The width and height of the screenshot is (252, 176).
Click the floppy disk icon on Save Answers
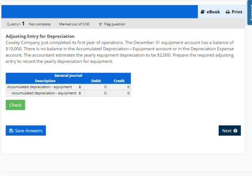[x=11, y=131]
